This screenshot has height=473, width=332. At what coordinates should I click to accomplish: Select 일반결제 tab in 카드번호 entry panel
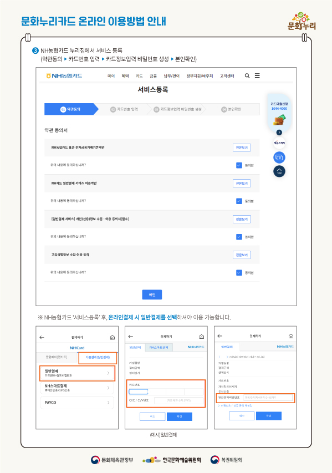tap(135, 347)
